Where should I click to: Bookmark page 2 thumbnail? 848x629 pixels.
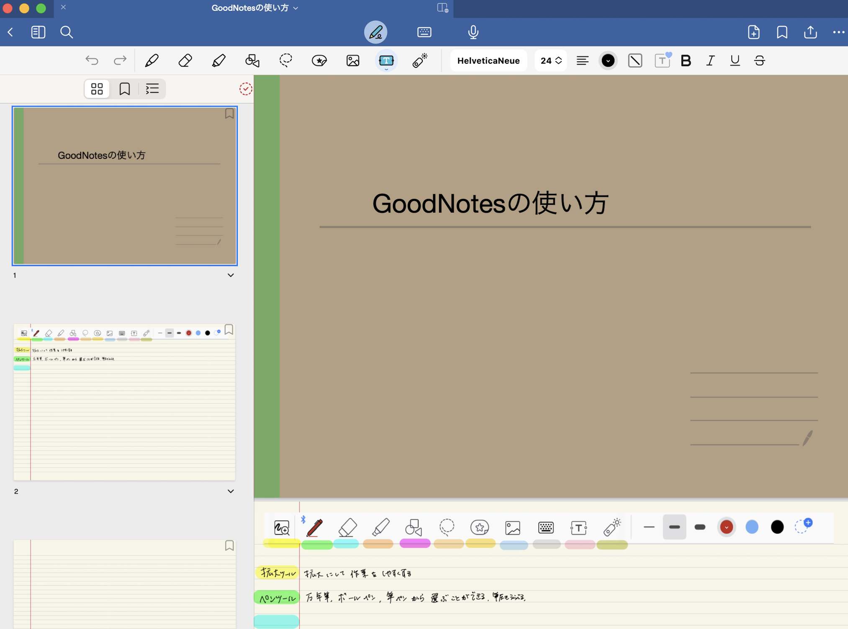pyautogui.click(x=229, y=330)
